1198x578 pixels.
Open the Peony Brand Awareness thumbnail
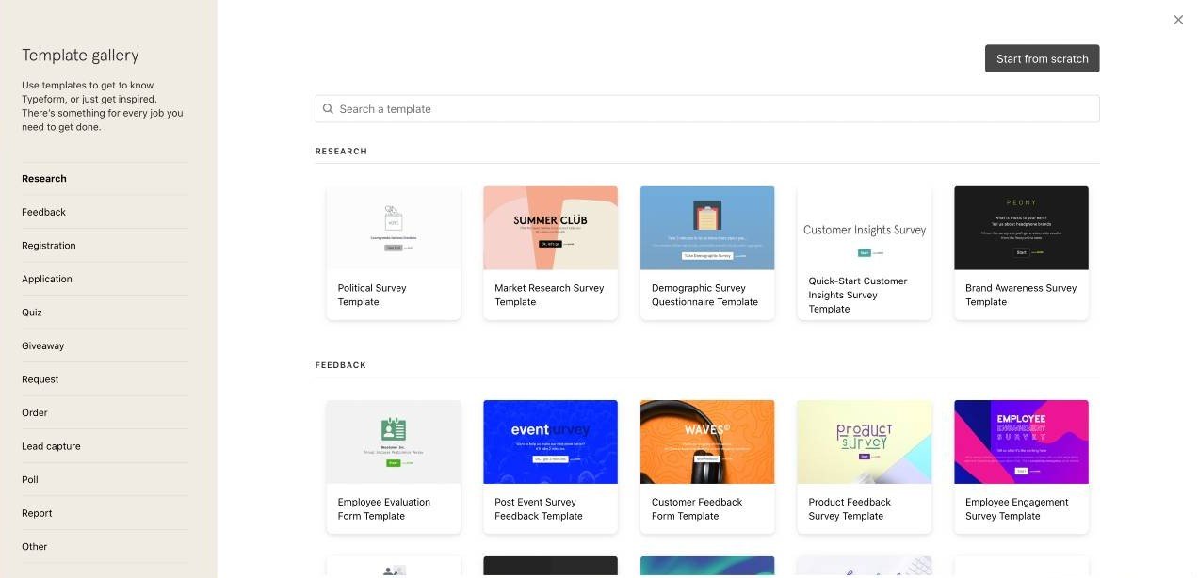[x=1021, y=228]
